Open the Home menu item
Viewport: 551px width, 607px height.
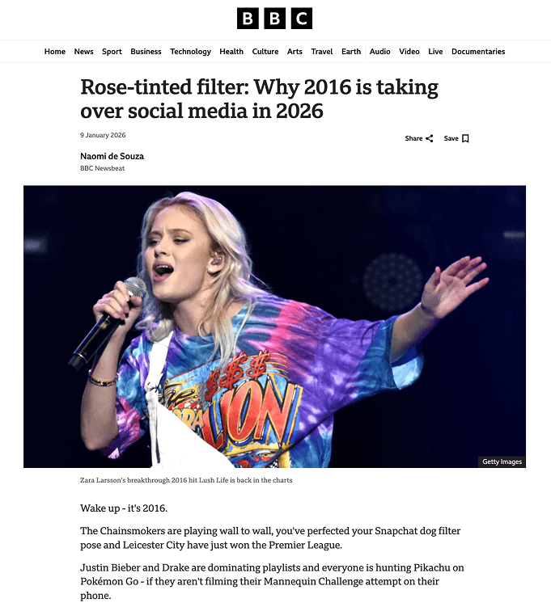[x=55, y=52]
